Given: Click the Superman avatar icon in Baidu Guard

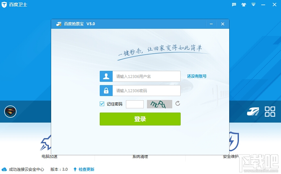Looking at the screenshot, I should coord(10,112).
